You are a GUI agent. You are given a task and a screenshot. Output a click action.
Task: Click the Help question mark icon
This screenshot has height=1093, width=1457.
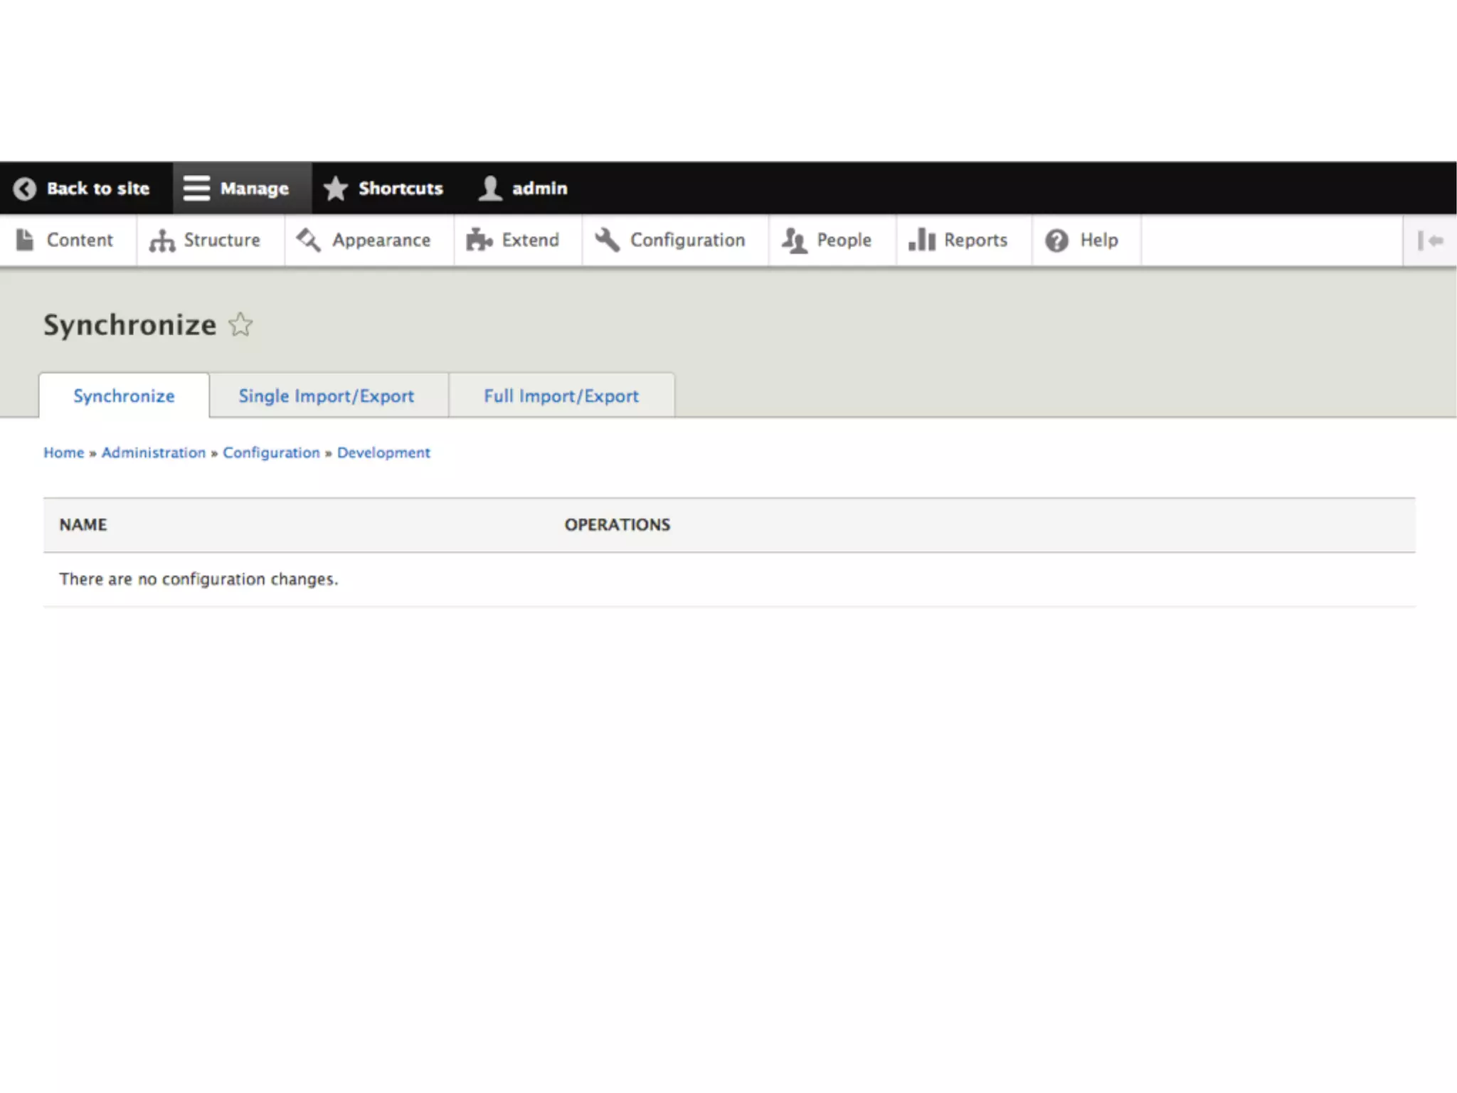[x=1056, y=241]
